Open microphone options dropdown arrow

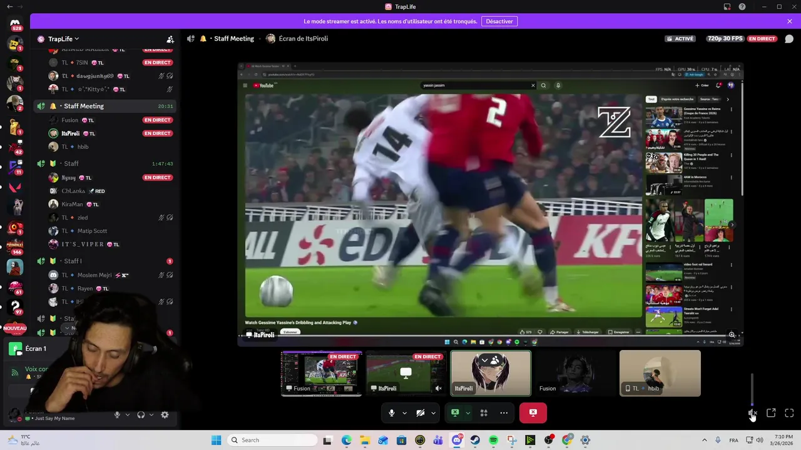pos(404,412)
